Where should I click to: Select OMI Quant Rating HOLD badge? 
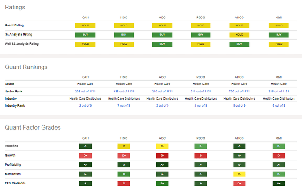pyautogui.click(x=279, y=25)
